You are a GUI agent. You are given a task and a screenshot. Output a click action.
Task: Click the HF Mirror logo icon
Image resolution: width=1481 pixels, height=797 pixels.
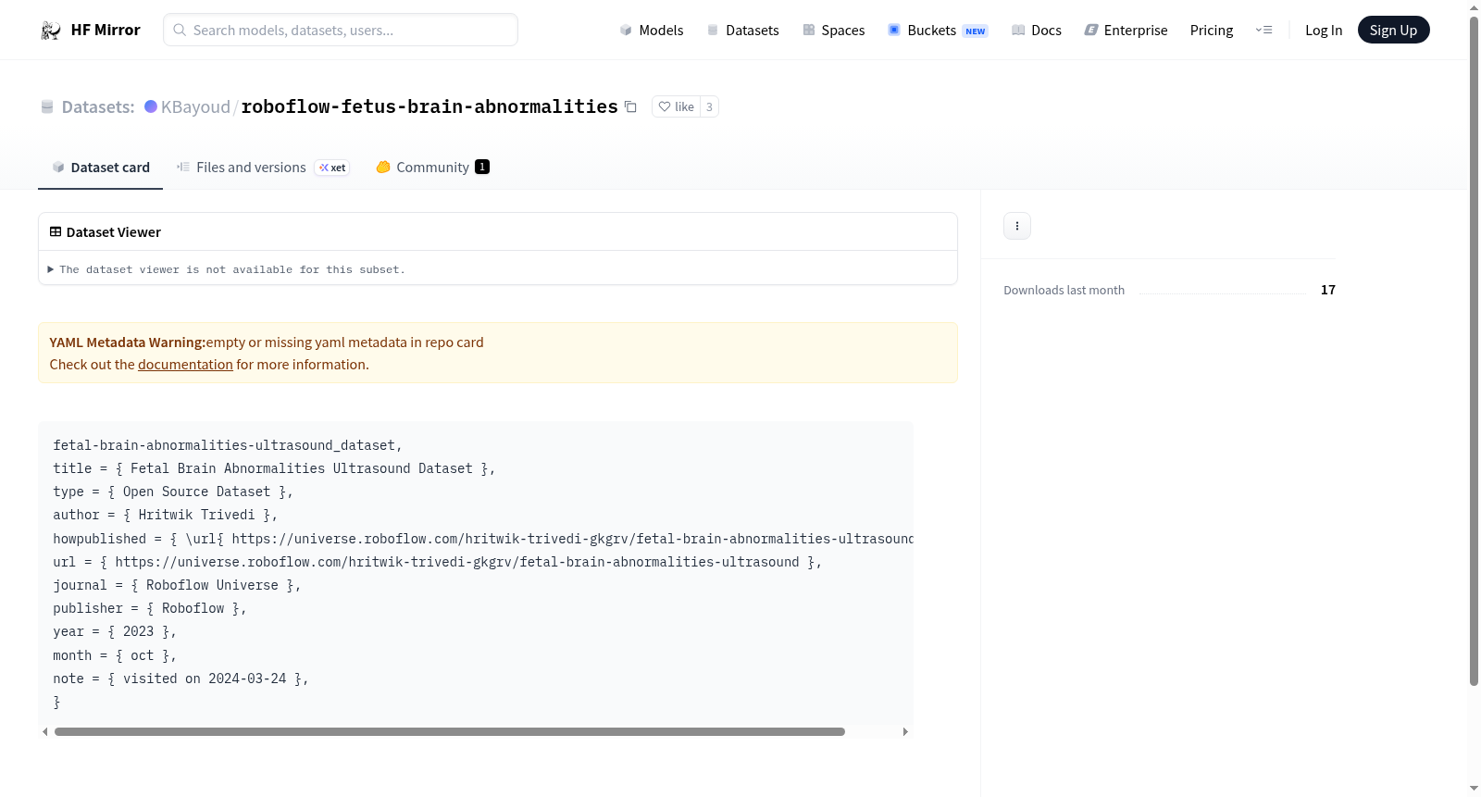point(51,31)
